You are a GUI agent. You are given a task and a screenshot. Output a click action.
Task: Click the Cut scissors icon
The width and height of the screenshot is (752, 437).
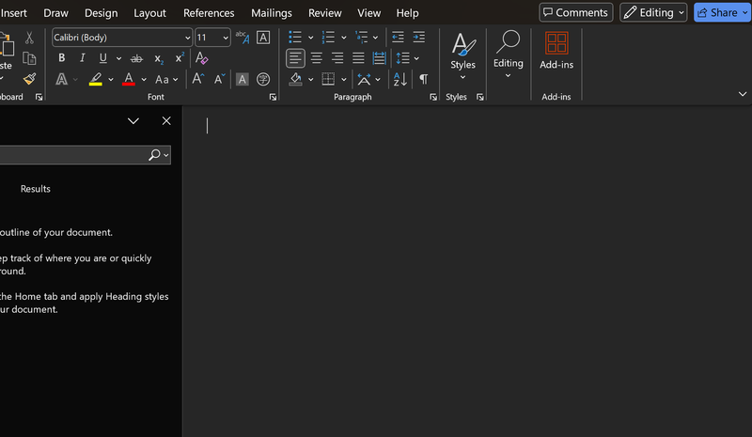click(29, 38)
